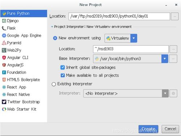Select the Pure Python icon
Screen dimensions: 181x136
click(4, 13)
